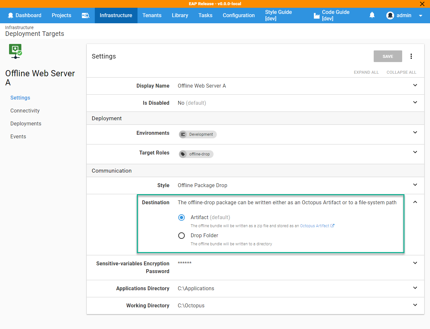The width and height of the screenshot is (430, 329).
Task: Expand the Target Roles section
Action: click(x=415, y=152)
